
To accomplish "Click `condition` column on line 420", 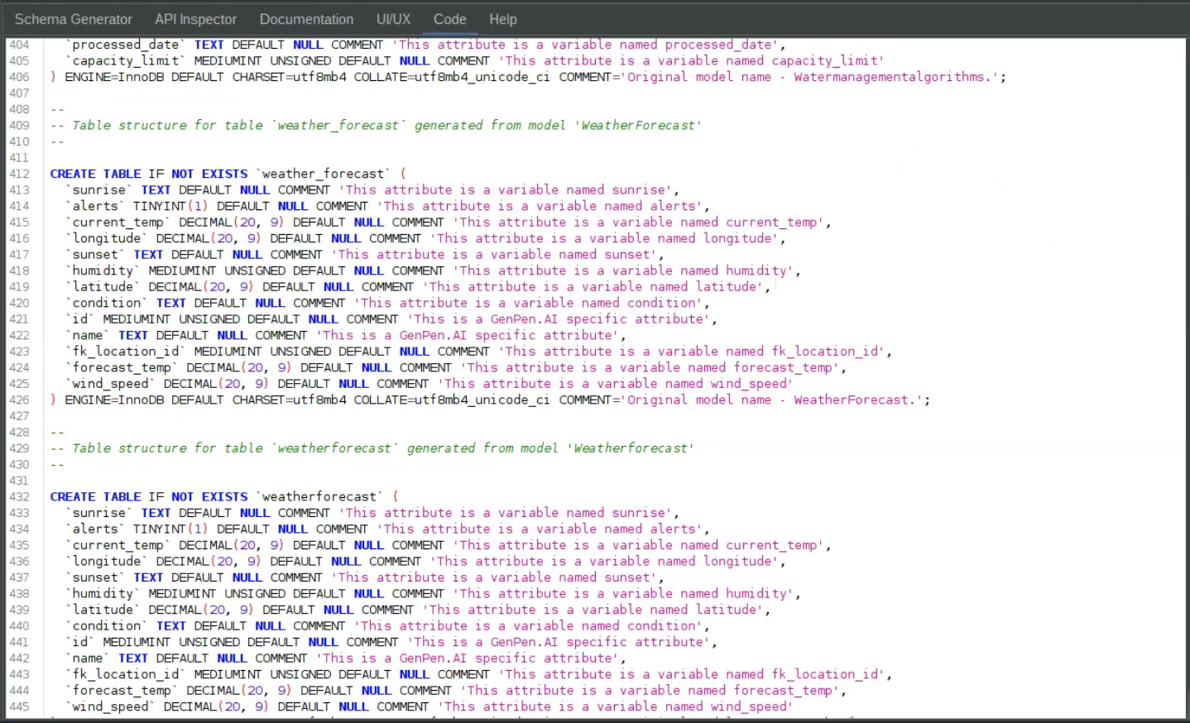I will click(x=107, y=303).
